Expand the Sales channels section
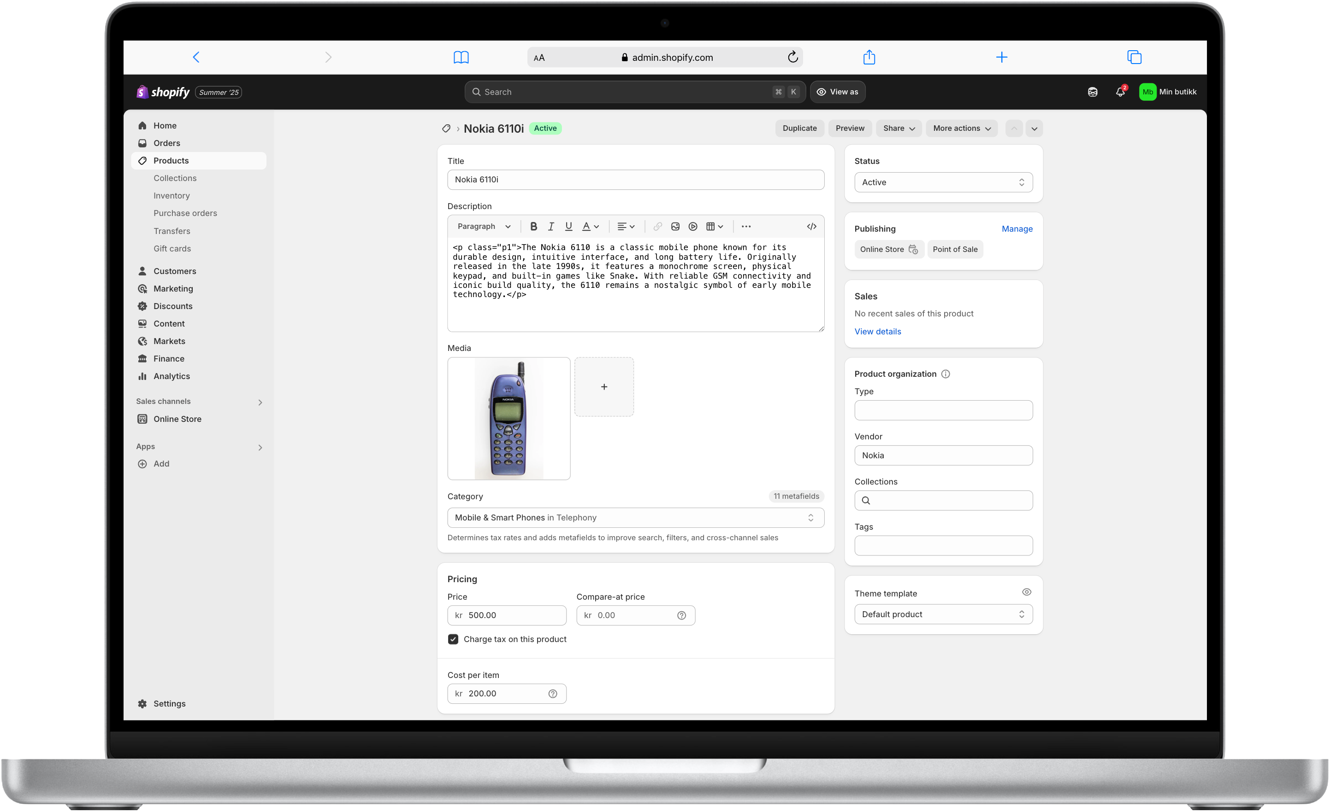Screen dimensions: 1330x812 [260, 402]
